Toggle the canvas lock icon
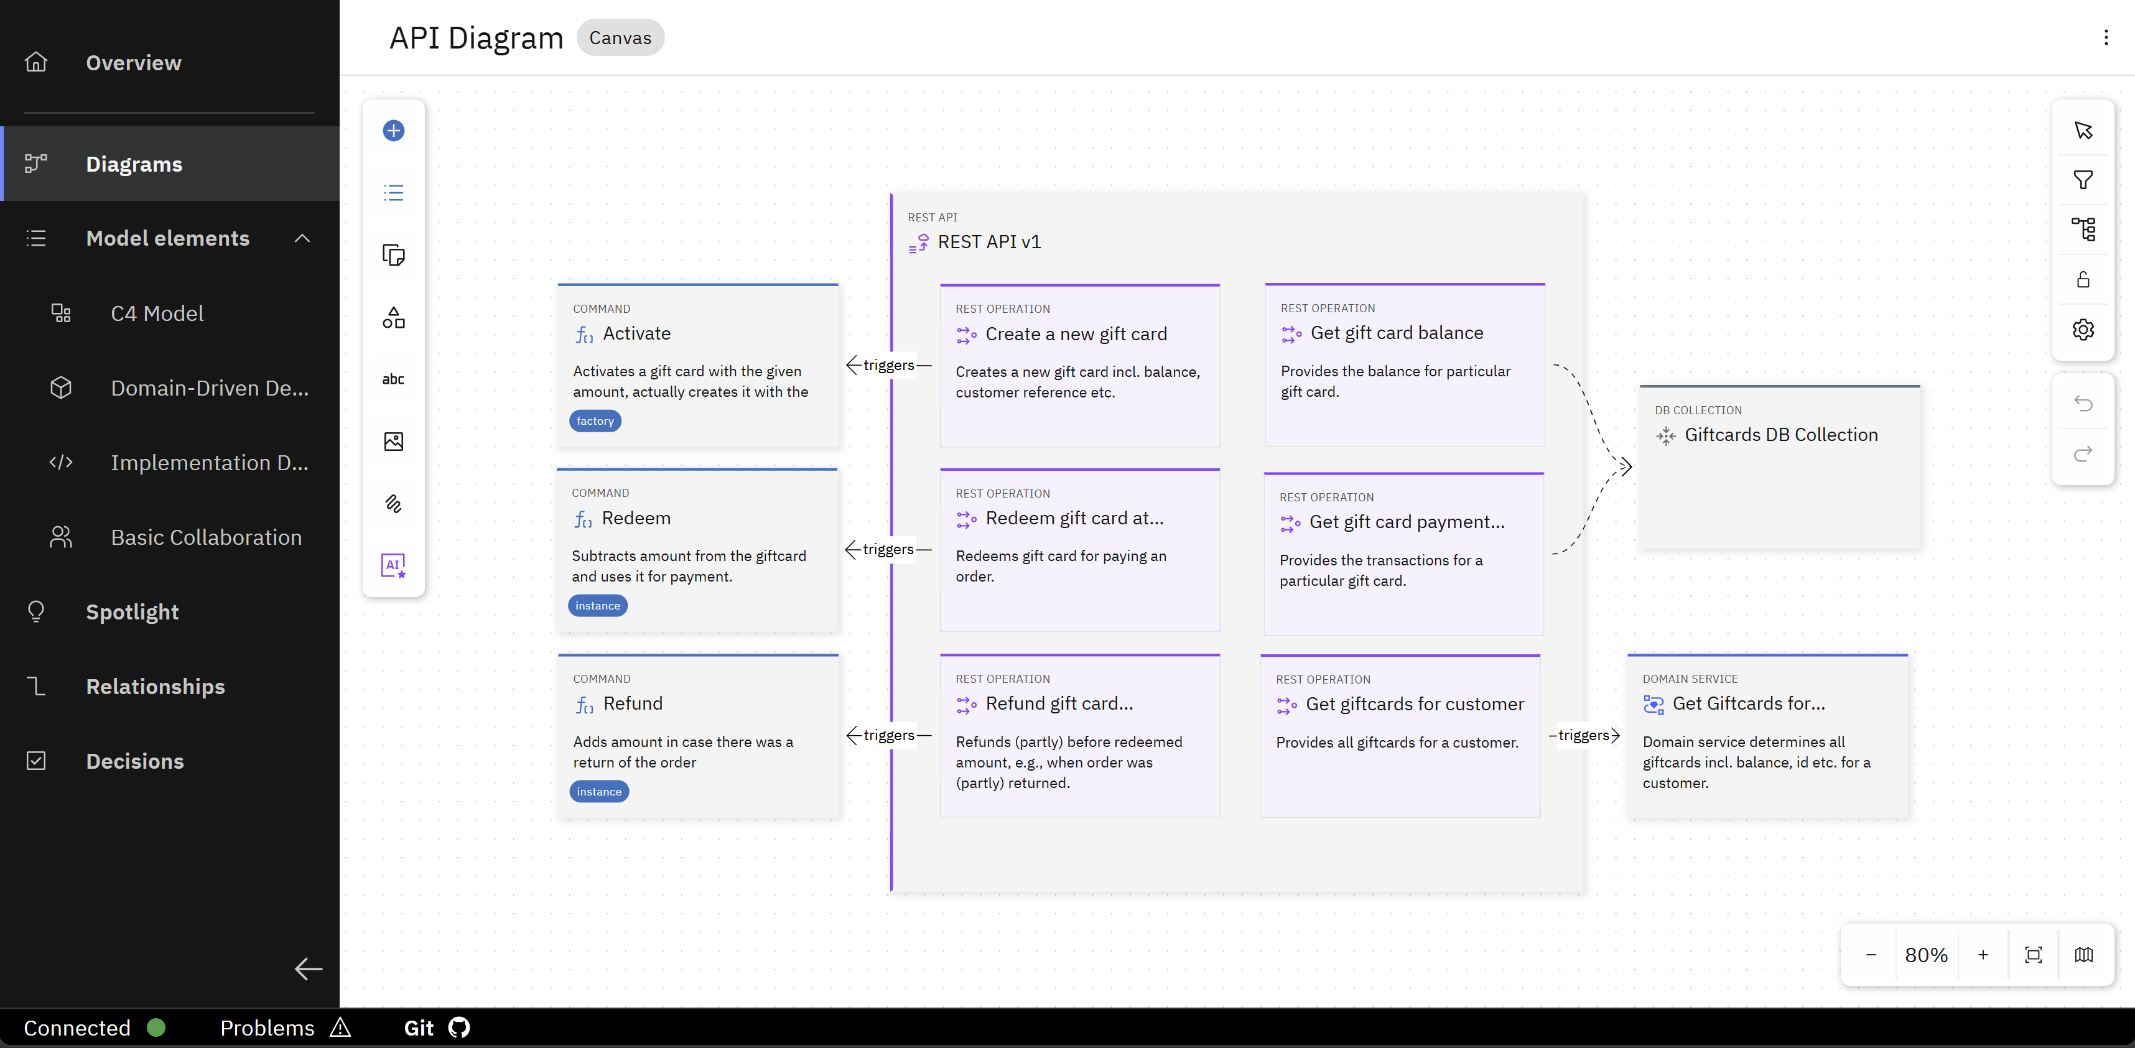 coord(2083,279)
